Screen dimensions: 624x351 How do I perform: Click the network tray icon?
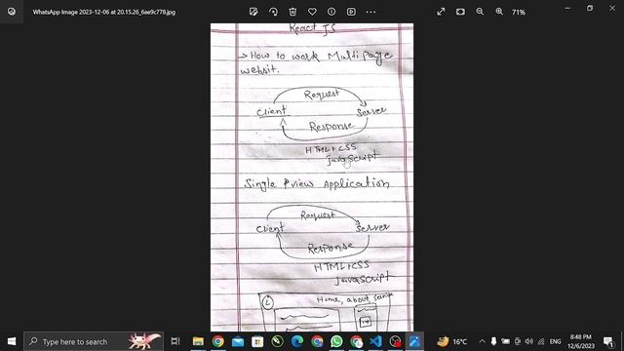pos(541,341)
